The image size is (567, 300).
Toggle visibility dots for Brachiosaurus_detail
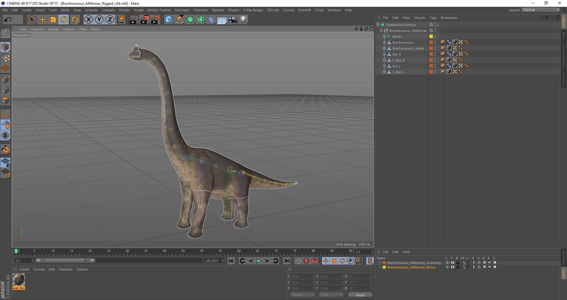pos(435,48)
